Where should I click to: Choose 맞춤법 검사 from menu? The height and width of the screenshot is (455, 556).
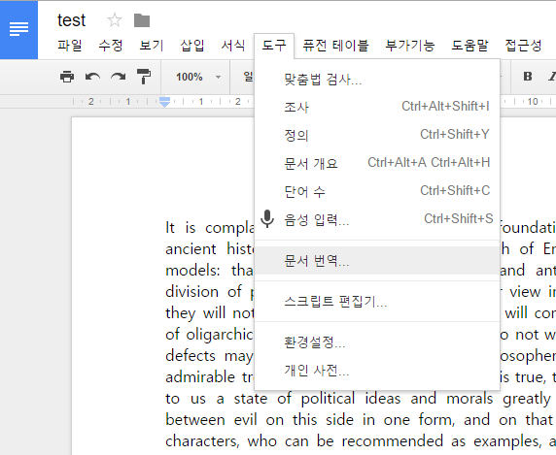[377, 80]
